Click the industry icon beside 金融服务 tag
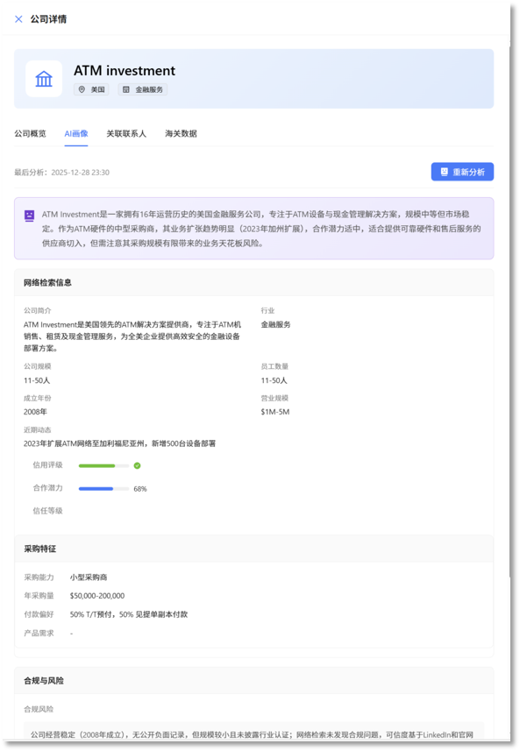The image size is (520, 751). point(126,89)
